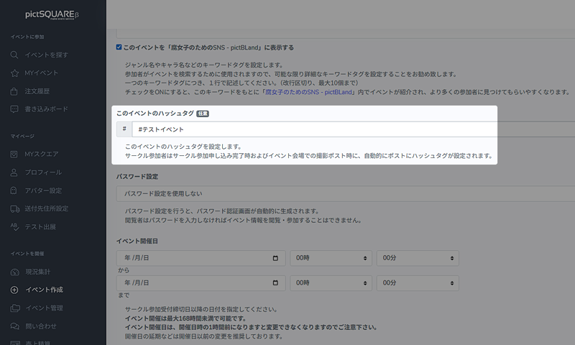Follow the 腐女子のためのSNS - pictBLand link

[x=310, y=92]
